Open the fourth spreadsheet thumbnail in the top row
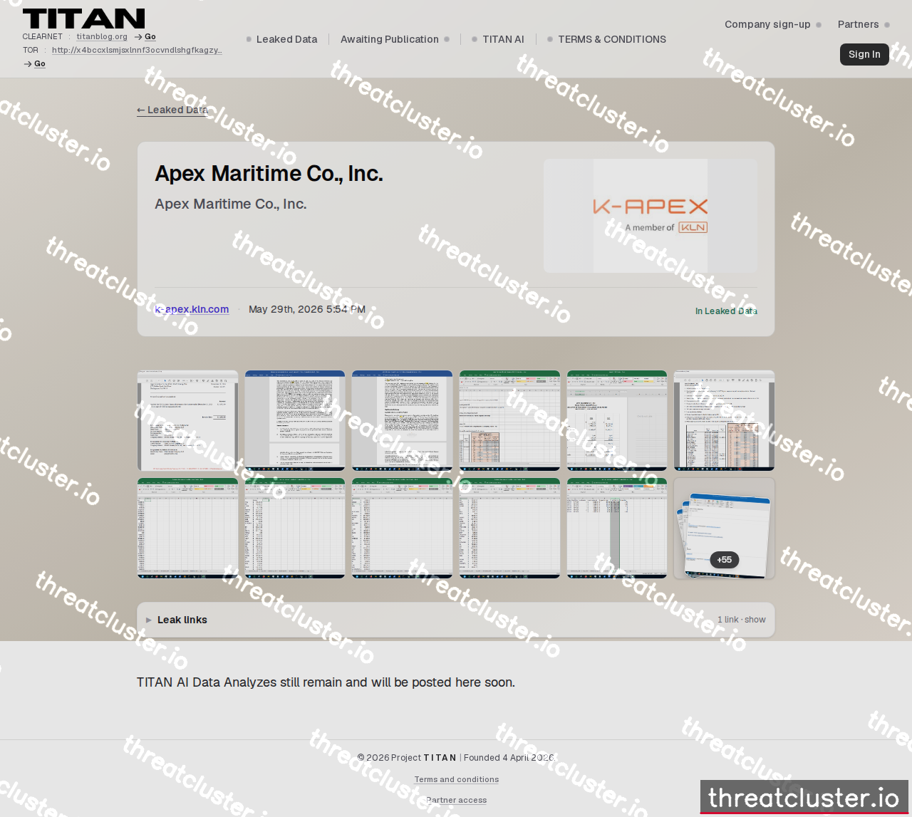Image resolution: width=912 pixels, height=817 pixels. tap(510, 420)
